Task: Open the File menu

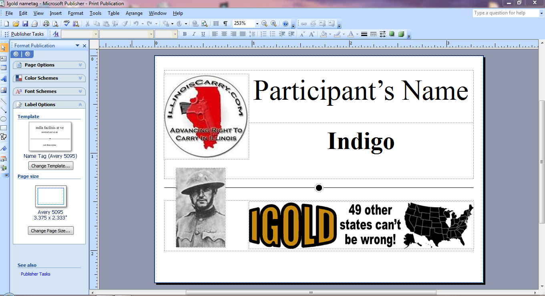Action: 9,13
